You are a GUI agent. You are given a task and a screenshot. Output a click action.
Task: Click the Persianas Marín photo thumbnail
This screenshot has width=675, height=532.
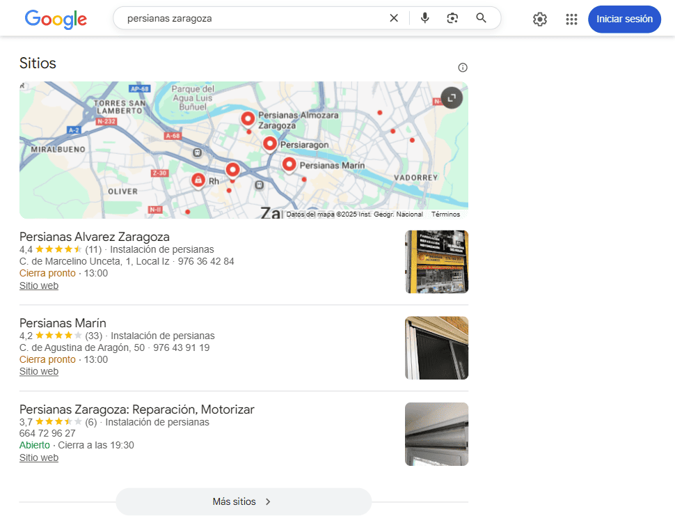tap(436, 347)
